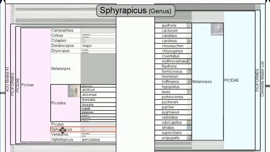This screenshot has height=152, width=270.
Task: Open the Picoides bird thumbnail image
Action: pyautogui.click(x=74, y=91)
